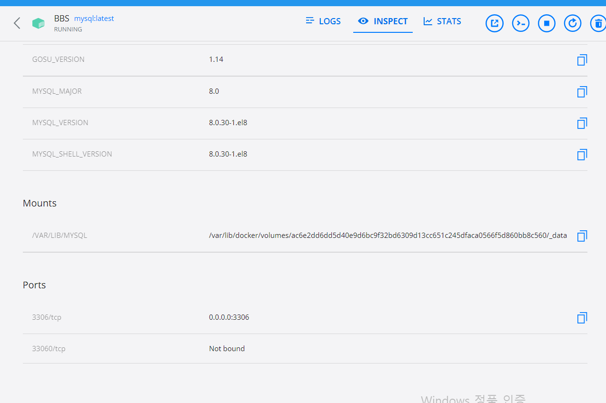The width and height of the screenshot is (606, 403).
Task: Click the 0.0.0.0:3306 port binding
Action: pos(229,317)
